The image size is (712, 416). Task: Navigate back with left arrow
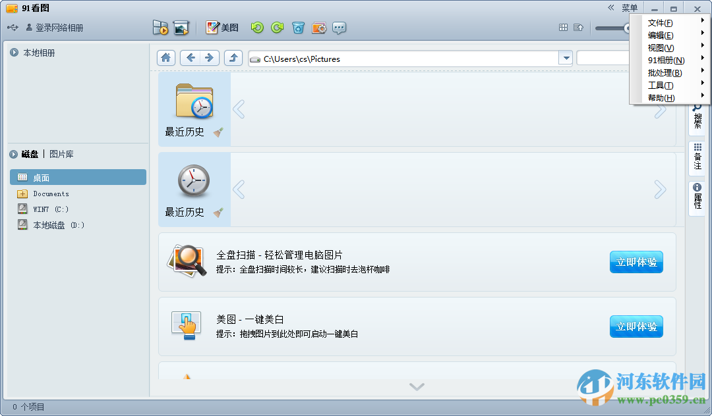click(191, 58)
